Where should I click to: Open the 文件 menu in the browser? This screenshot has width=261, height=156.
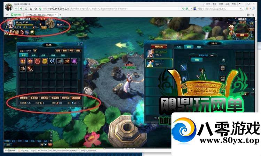(x=208, y=4)
